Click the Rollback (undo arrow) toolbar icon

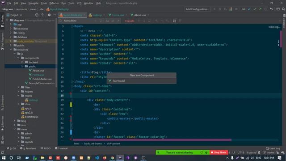tap(271, 9)
